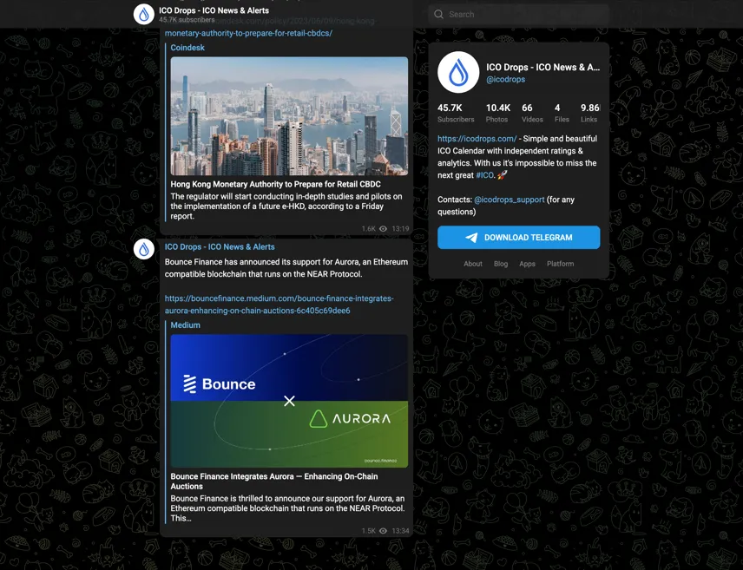Click the views eye icon on Bounce post
743x570 pixels.
point(384,531)
